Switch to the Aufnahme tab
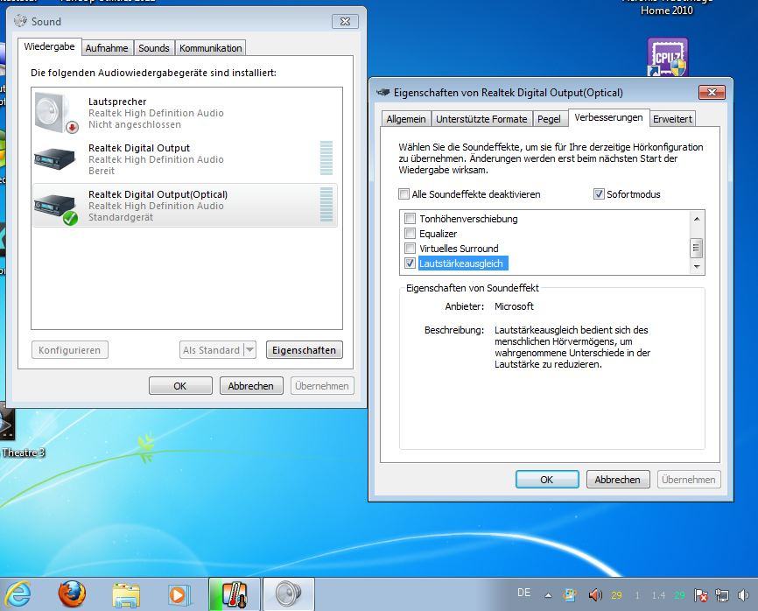The height and width of the screenshot is (611, 758). [x=107, y=48]
